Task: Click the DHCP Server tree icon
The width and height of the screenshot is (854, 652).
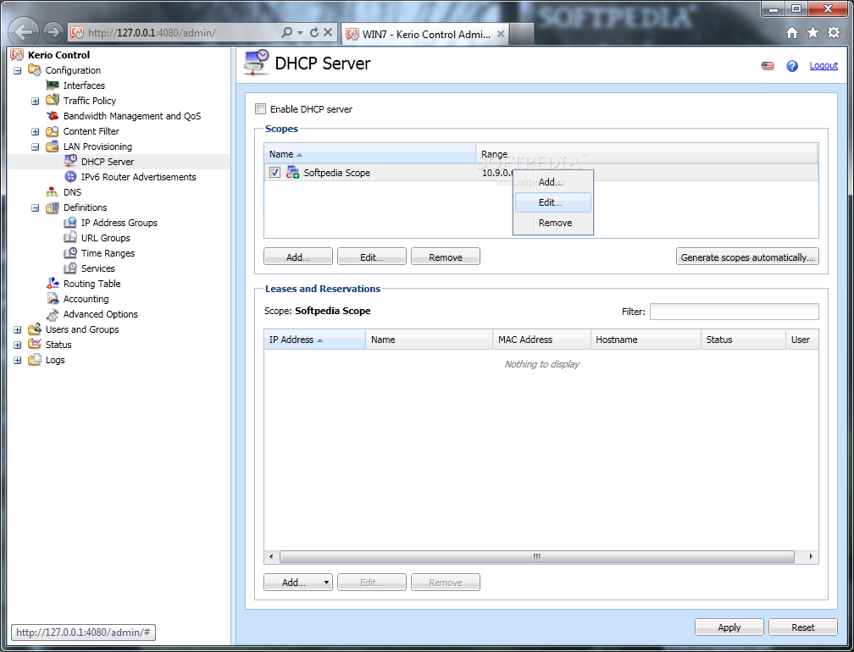Action: click(x=70, y=161)
